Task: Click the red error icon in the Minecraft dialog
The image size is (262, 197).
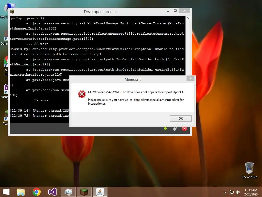Action: pyautogui.click(x=82, y=94)
